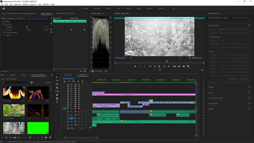This screenshot has width=254, height=143.
Task: Open the playback resolution dropdown
Action: (183, 58)
